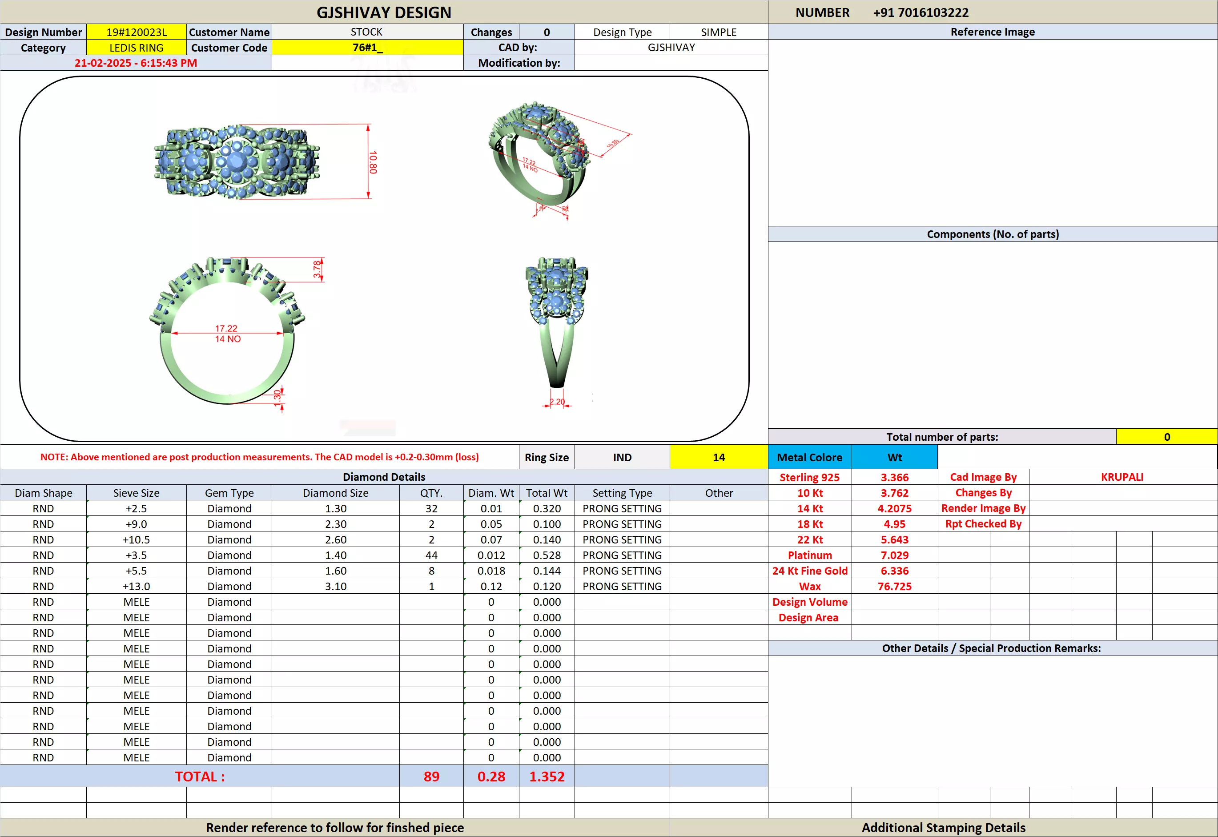Image resolution: width=1218 pixels, height=837 pixels.
Task: Select the total weight 1.352 cell
Action: (547, 776)
